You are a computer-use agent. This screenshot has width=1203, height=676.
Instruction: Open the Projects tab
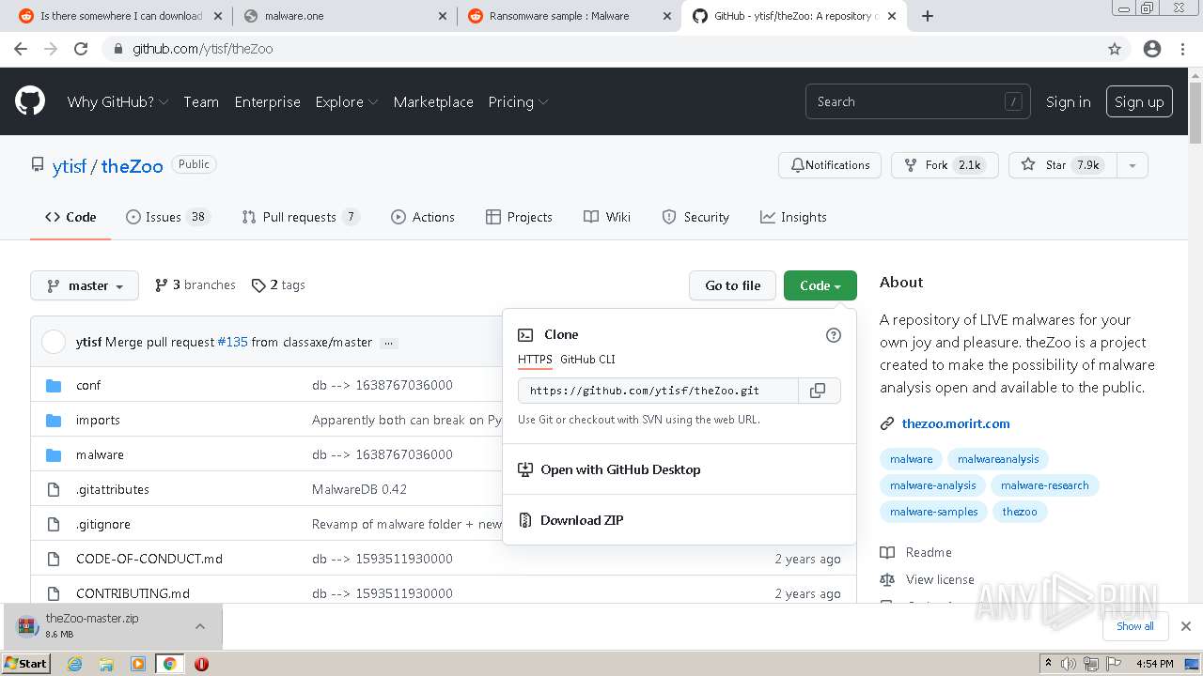pos(519,217)
